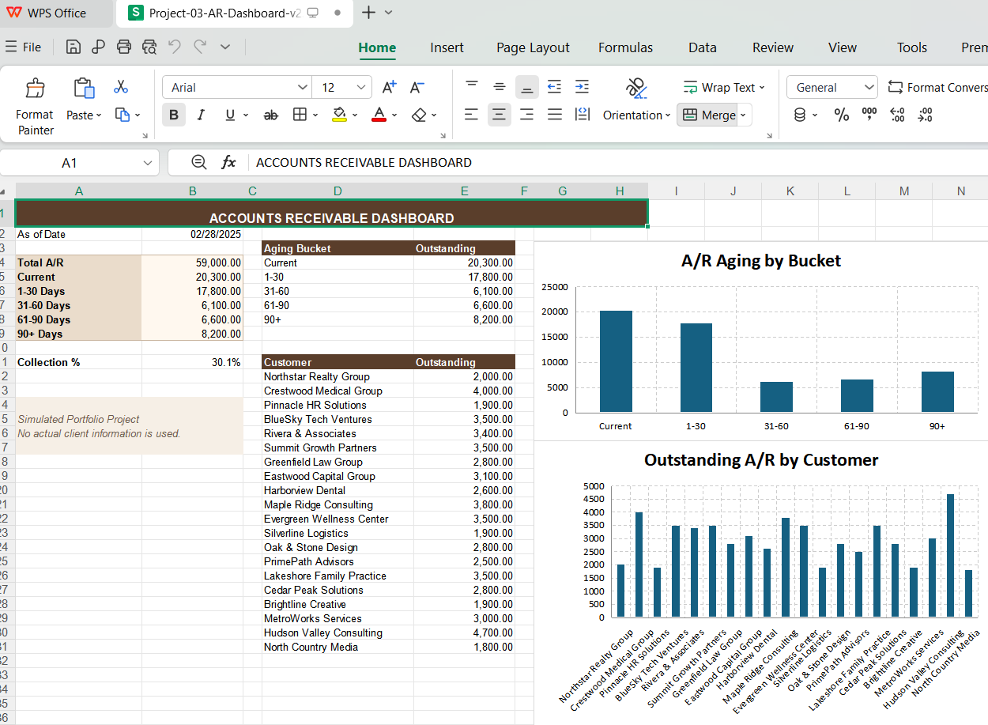
Task: Align text to vertical middle
Action: coord(500,86)
